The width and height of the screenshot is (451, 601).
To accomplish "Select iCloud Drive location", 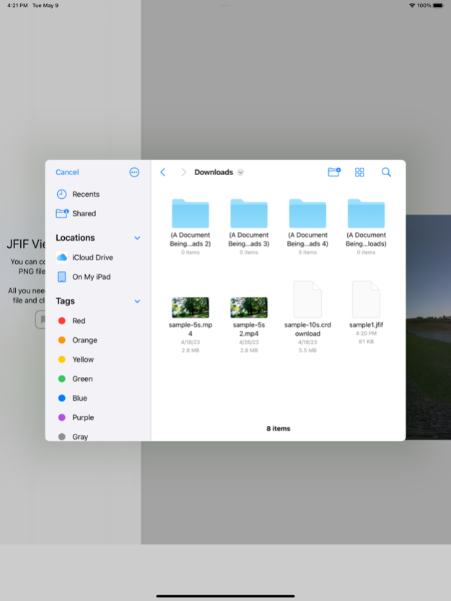I will pyautogui.click(x=98, y=257).
